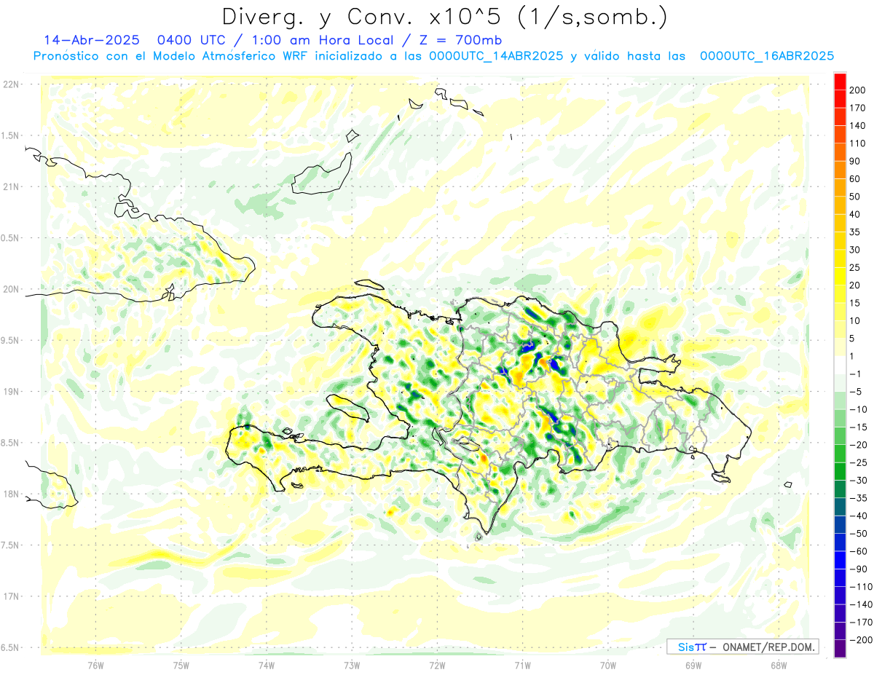Click the valid-until time "0000UTC_16ABR2025"
This screenshot has height=675, width=874.
(766, 55)
